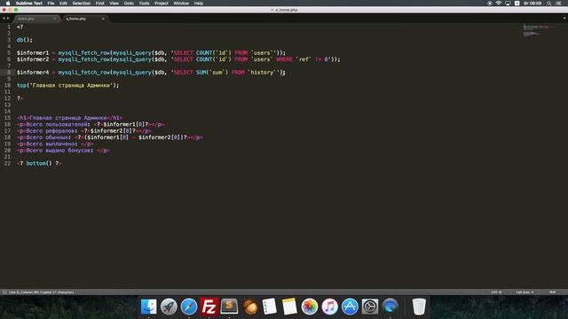The height and width of the screenshot is (319, 568).
Task: Open Safari from the dock
Action: (189, 307)
